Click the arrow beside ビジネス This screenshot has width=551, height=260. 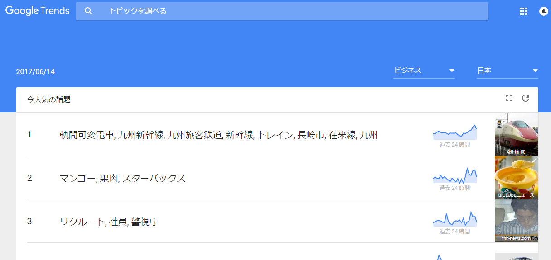point(451,71)
